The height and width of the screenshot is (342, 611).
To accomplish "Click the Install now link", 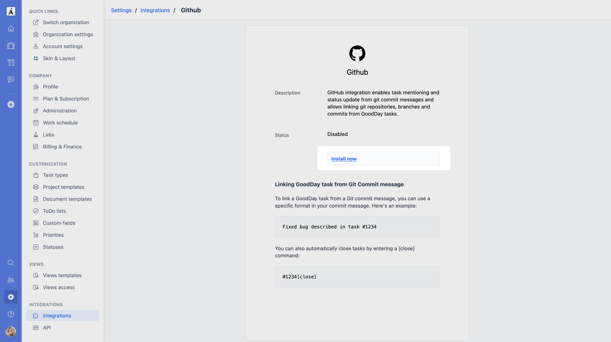I will [x=344, y=159].
